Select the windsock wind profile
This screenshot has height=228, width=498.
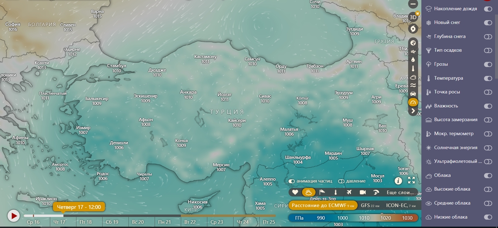tap(322, 192)
